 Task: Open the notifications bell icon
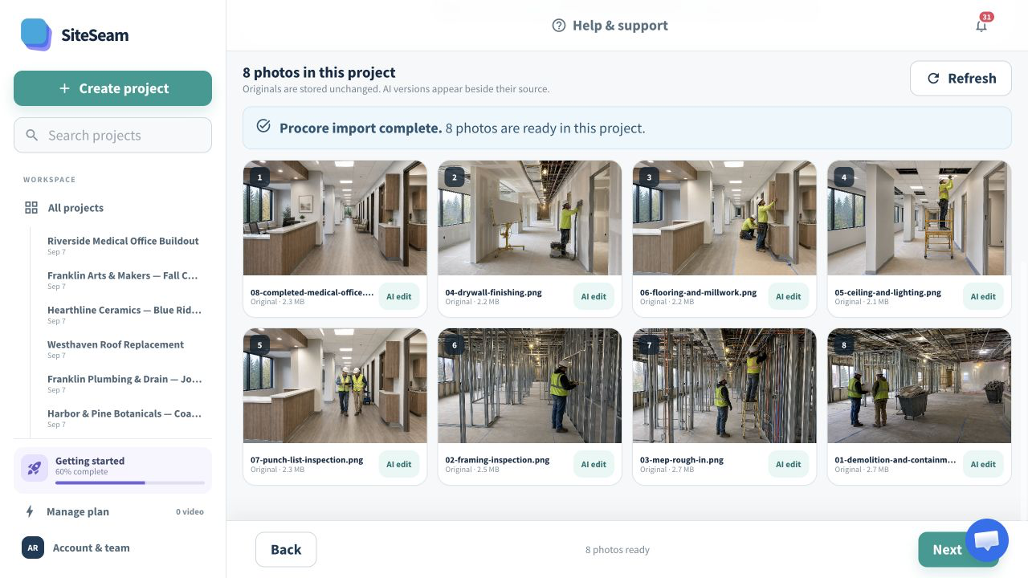click(x=981, y=26)
